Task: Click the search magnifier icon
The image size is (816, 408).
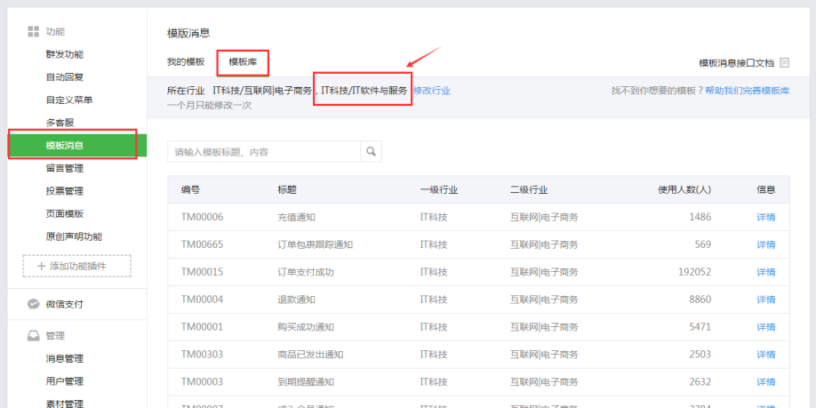Action: (371, 152)
